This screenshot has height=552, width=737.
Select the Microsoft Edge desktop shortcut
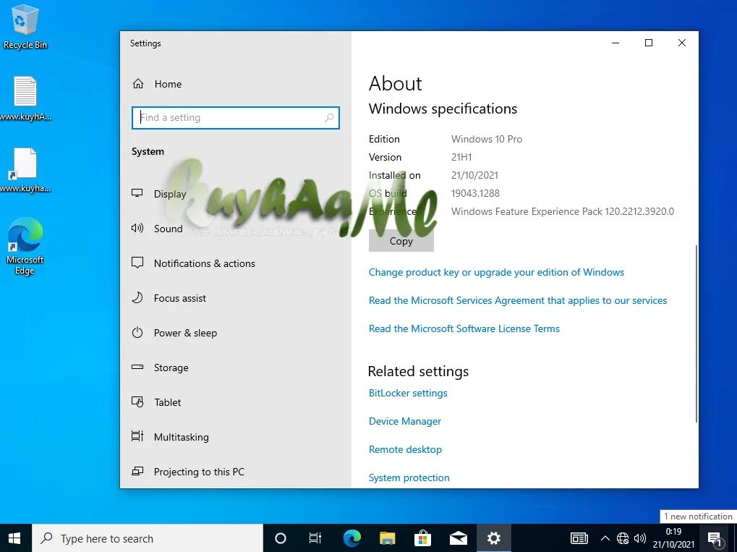pos(25,246)
